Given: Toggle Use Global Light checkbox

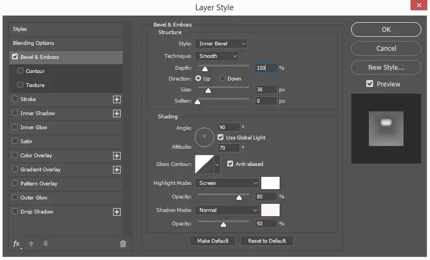Looking at the screenshot, I should click(220, 137).
